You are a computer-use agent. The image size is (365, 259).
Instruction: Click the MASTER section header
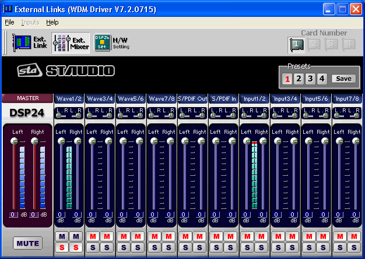tap(27, 98)
